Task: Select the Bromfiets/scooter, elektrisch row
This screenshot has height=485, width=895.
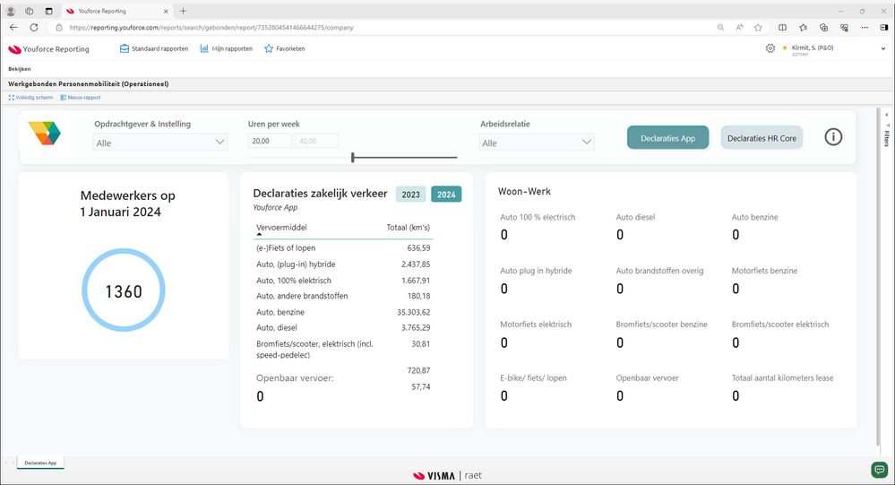Action: 343,350
